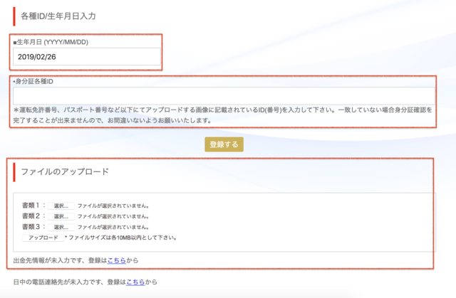Select a file for 書類3
The image size is (456, 298).
coord(61,227)
